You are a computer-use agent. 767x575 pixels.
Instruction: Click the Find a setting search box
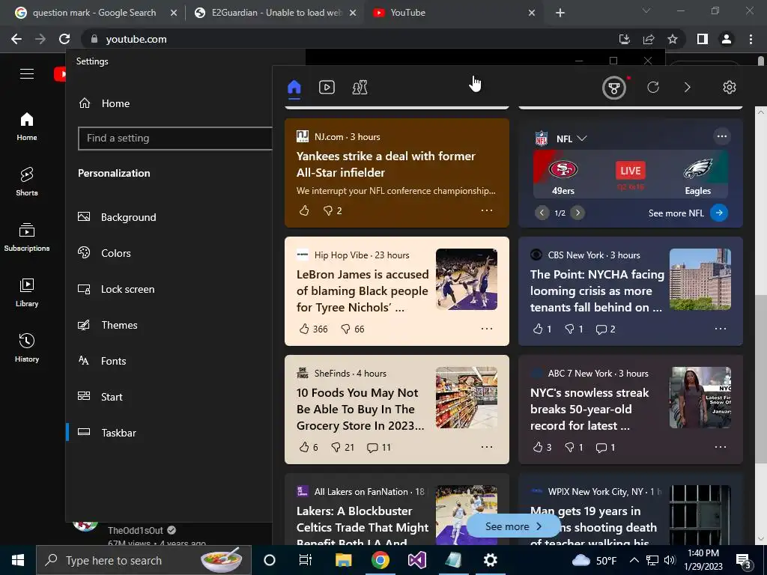point(175,139)
